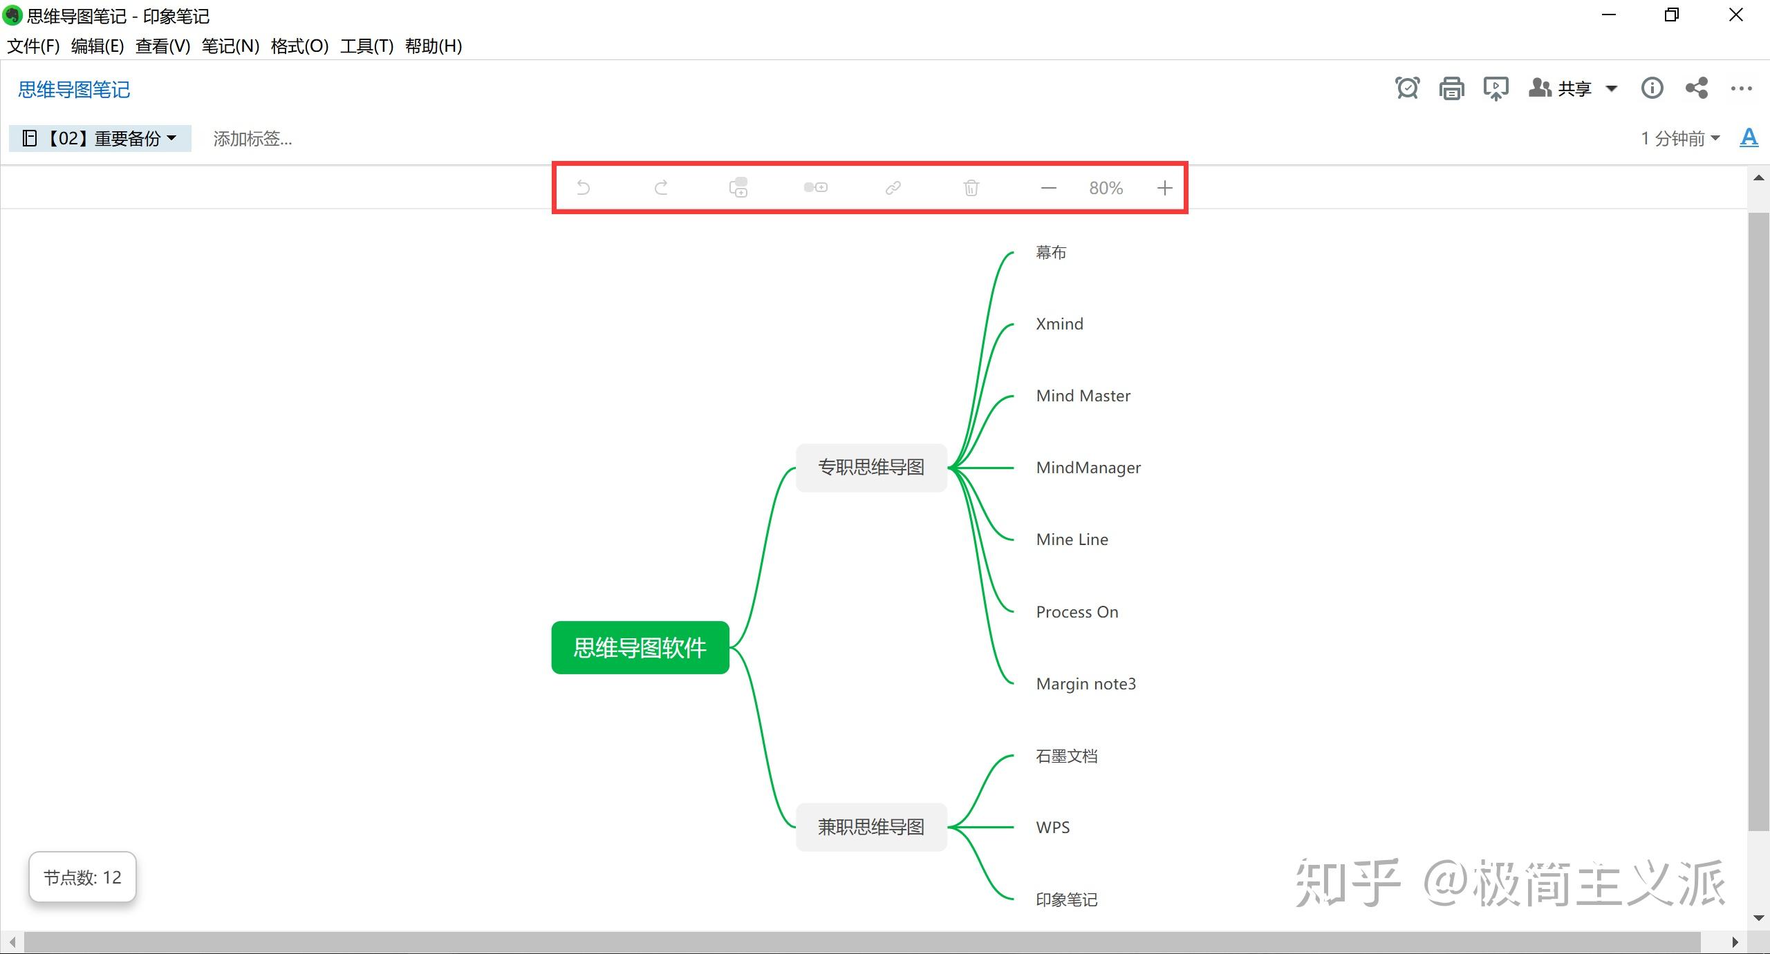Screen dimensions: 1770x954
Task: Expand the 共享 dropdown arrow
Action: coord(1611,88)
